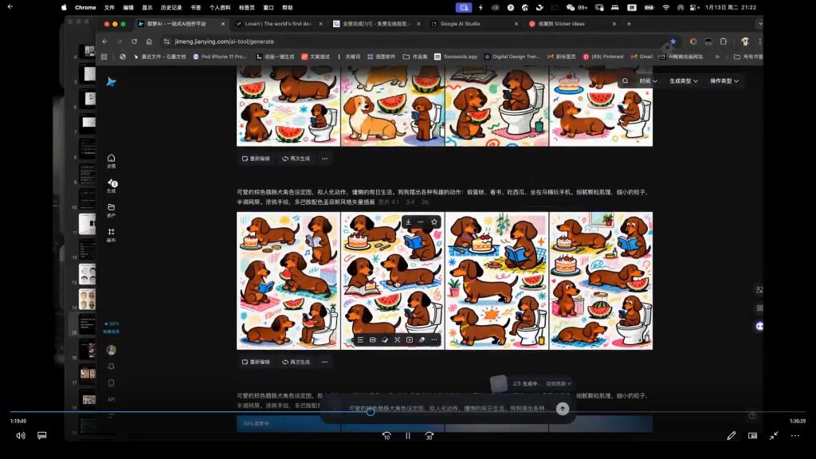This screenshot has width=816, height=459.
Task: Open the Generate (生成) sidebar section
Action: tap(112, 185)
